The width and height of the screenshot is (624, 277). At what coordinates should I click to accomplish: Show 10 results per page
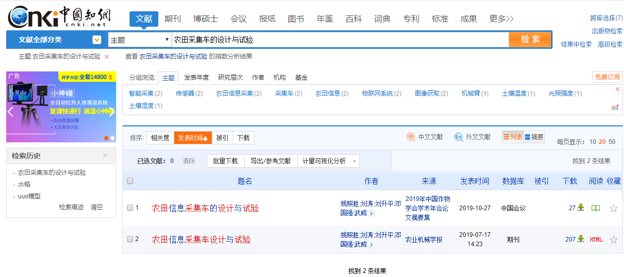(x=593, y=142)
